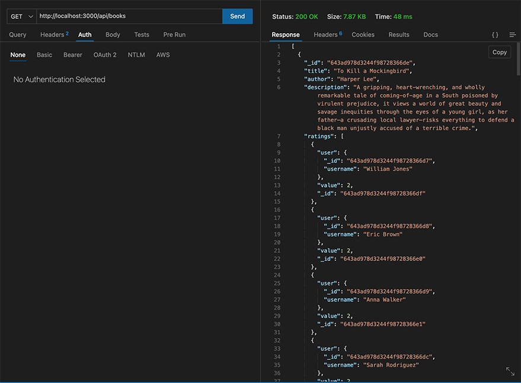The image size is (521, 383).
Task: Click the id ending 366df on line 14
Action: coord(383,194)
